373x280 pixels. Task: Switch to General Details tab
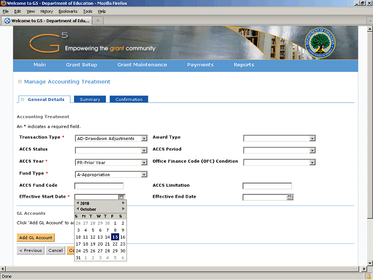44,99
